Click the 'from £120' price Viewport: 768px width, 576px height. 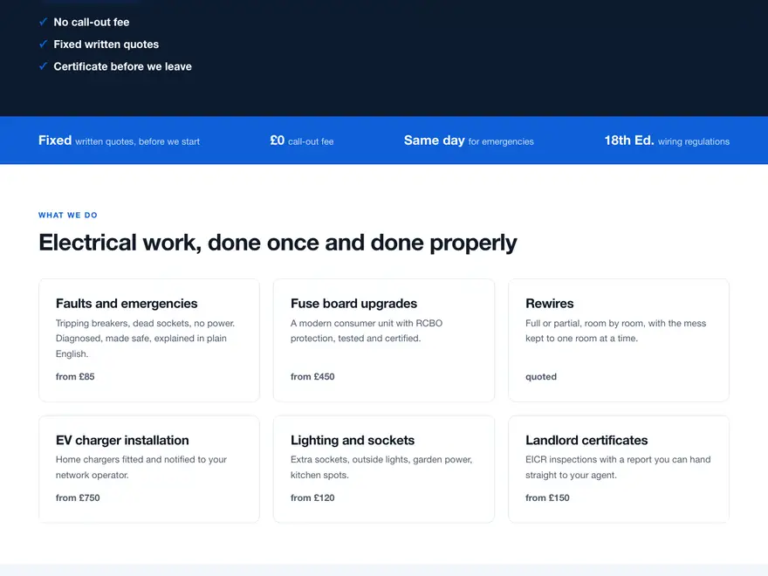(x=312, y=497)
